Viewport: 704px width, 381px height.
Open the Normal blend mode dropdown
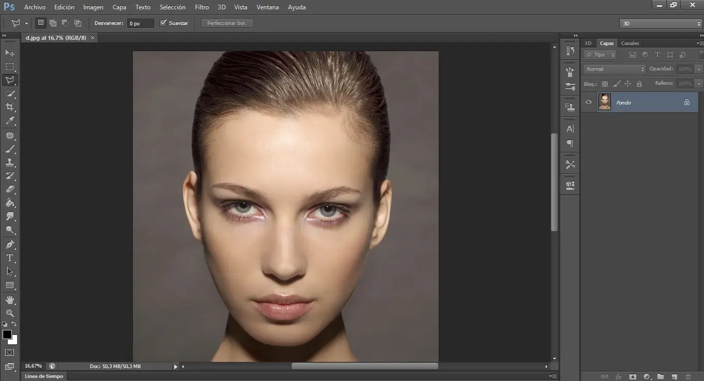point(615,69)
